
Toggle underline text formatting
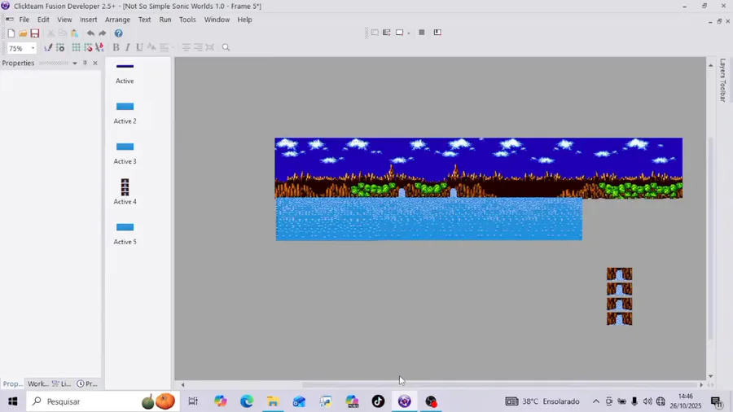tap(139, 47)
